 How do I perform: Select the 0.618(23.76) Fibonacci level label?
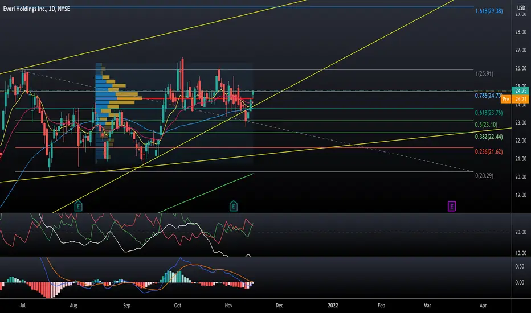point(488,113)
